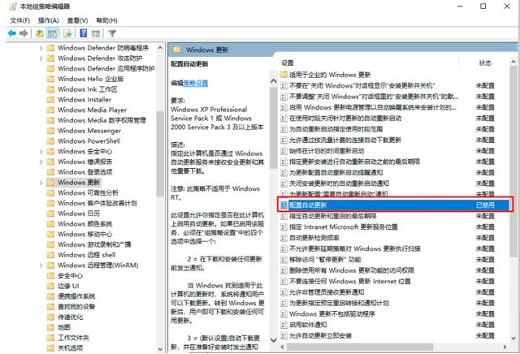Toggle the console tree toolbar icon
This screenshot has width=520, height=354.
(52, 33)
